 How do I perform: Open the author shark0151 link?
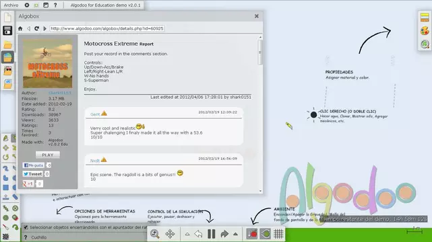(x=60, y=93)
